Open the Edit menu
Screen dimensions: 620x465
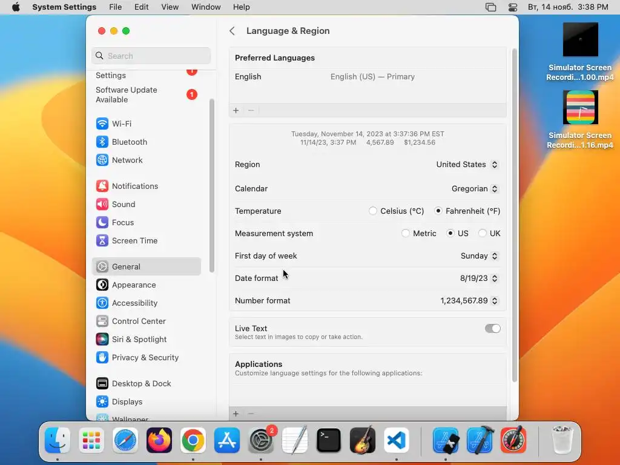click(x=142, y=7)
